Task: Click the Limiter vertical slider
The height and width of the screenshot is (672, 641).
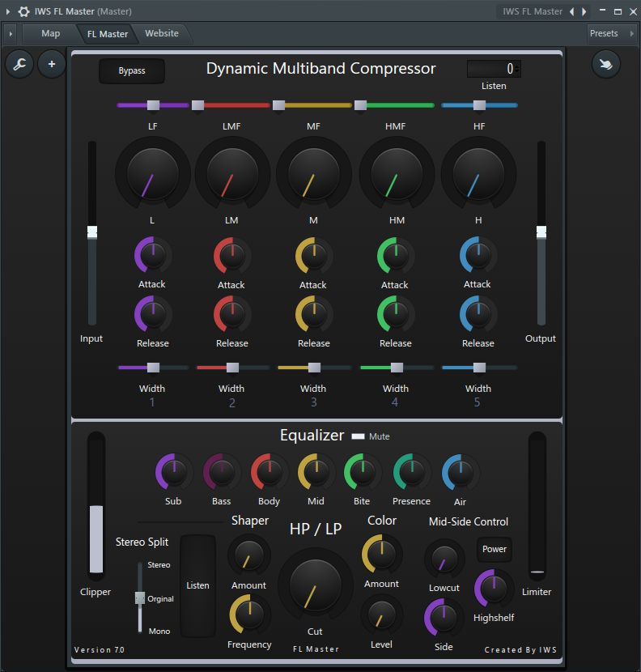Action: point(537,506)
